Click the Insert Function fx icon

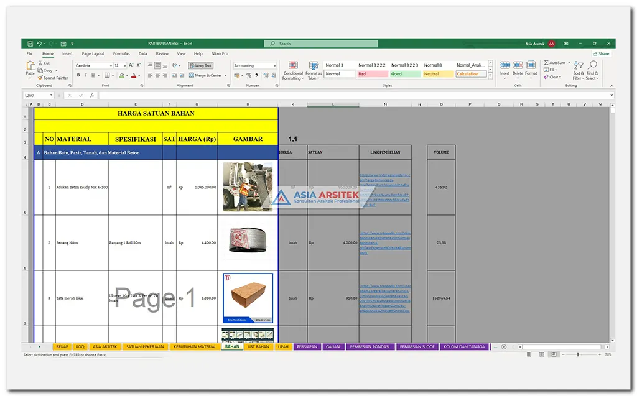(x=92, y=96)
